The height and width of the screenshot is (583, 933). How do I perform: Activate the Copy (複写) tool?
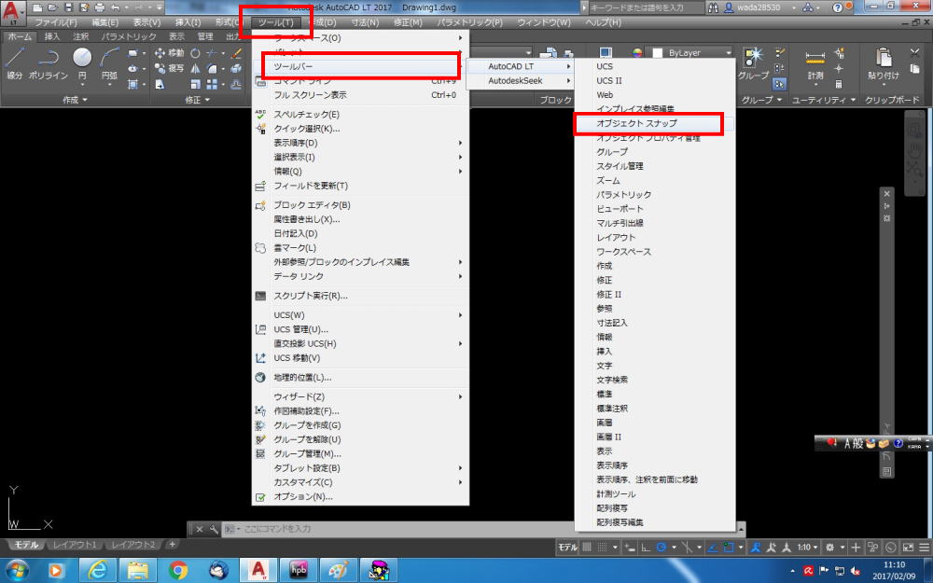pos(170,68)
